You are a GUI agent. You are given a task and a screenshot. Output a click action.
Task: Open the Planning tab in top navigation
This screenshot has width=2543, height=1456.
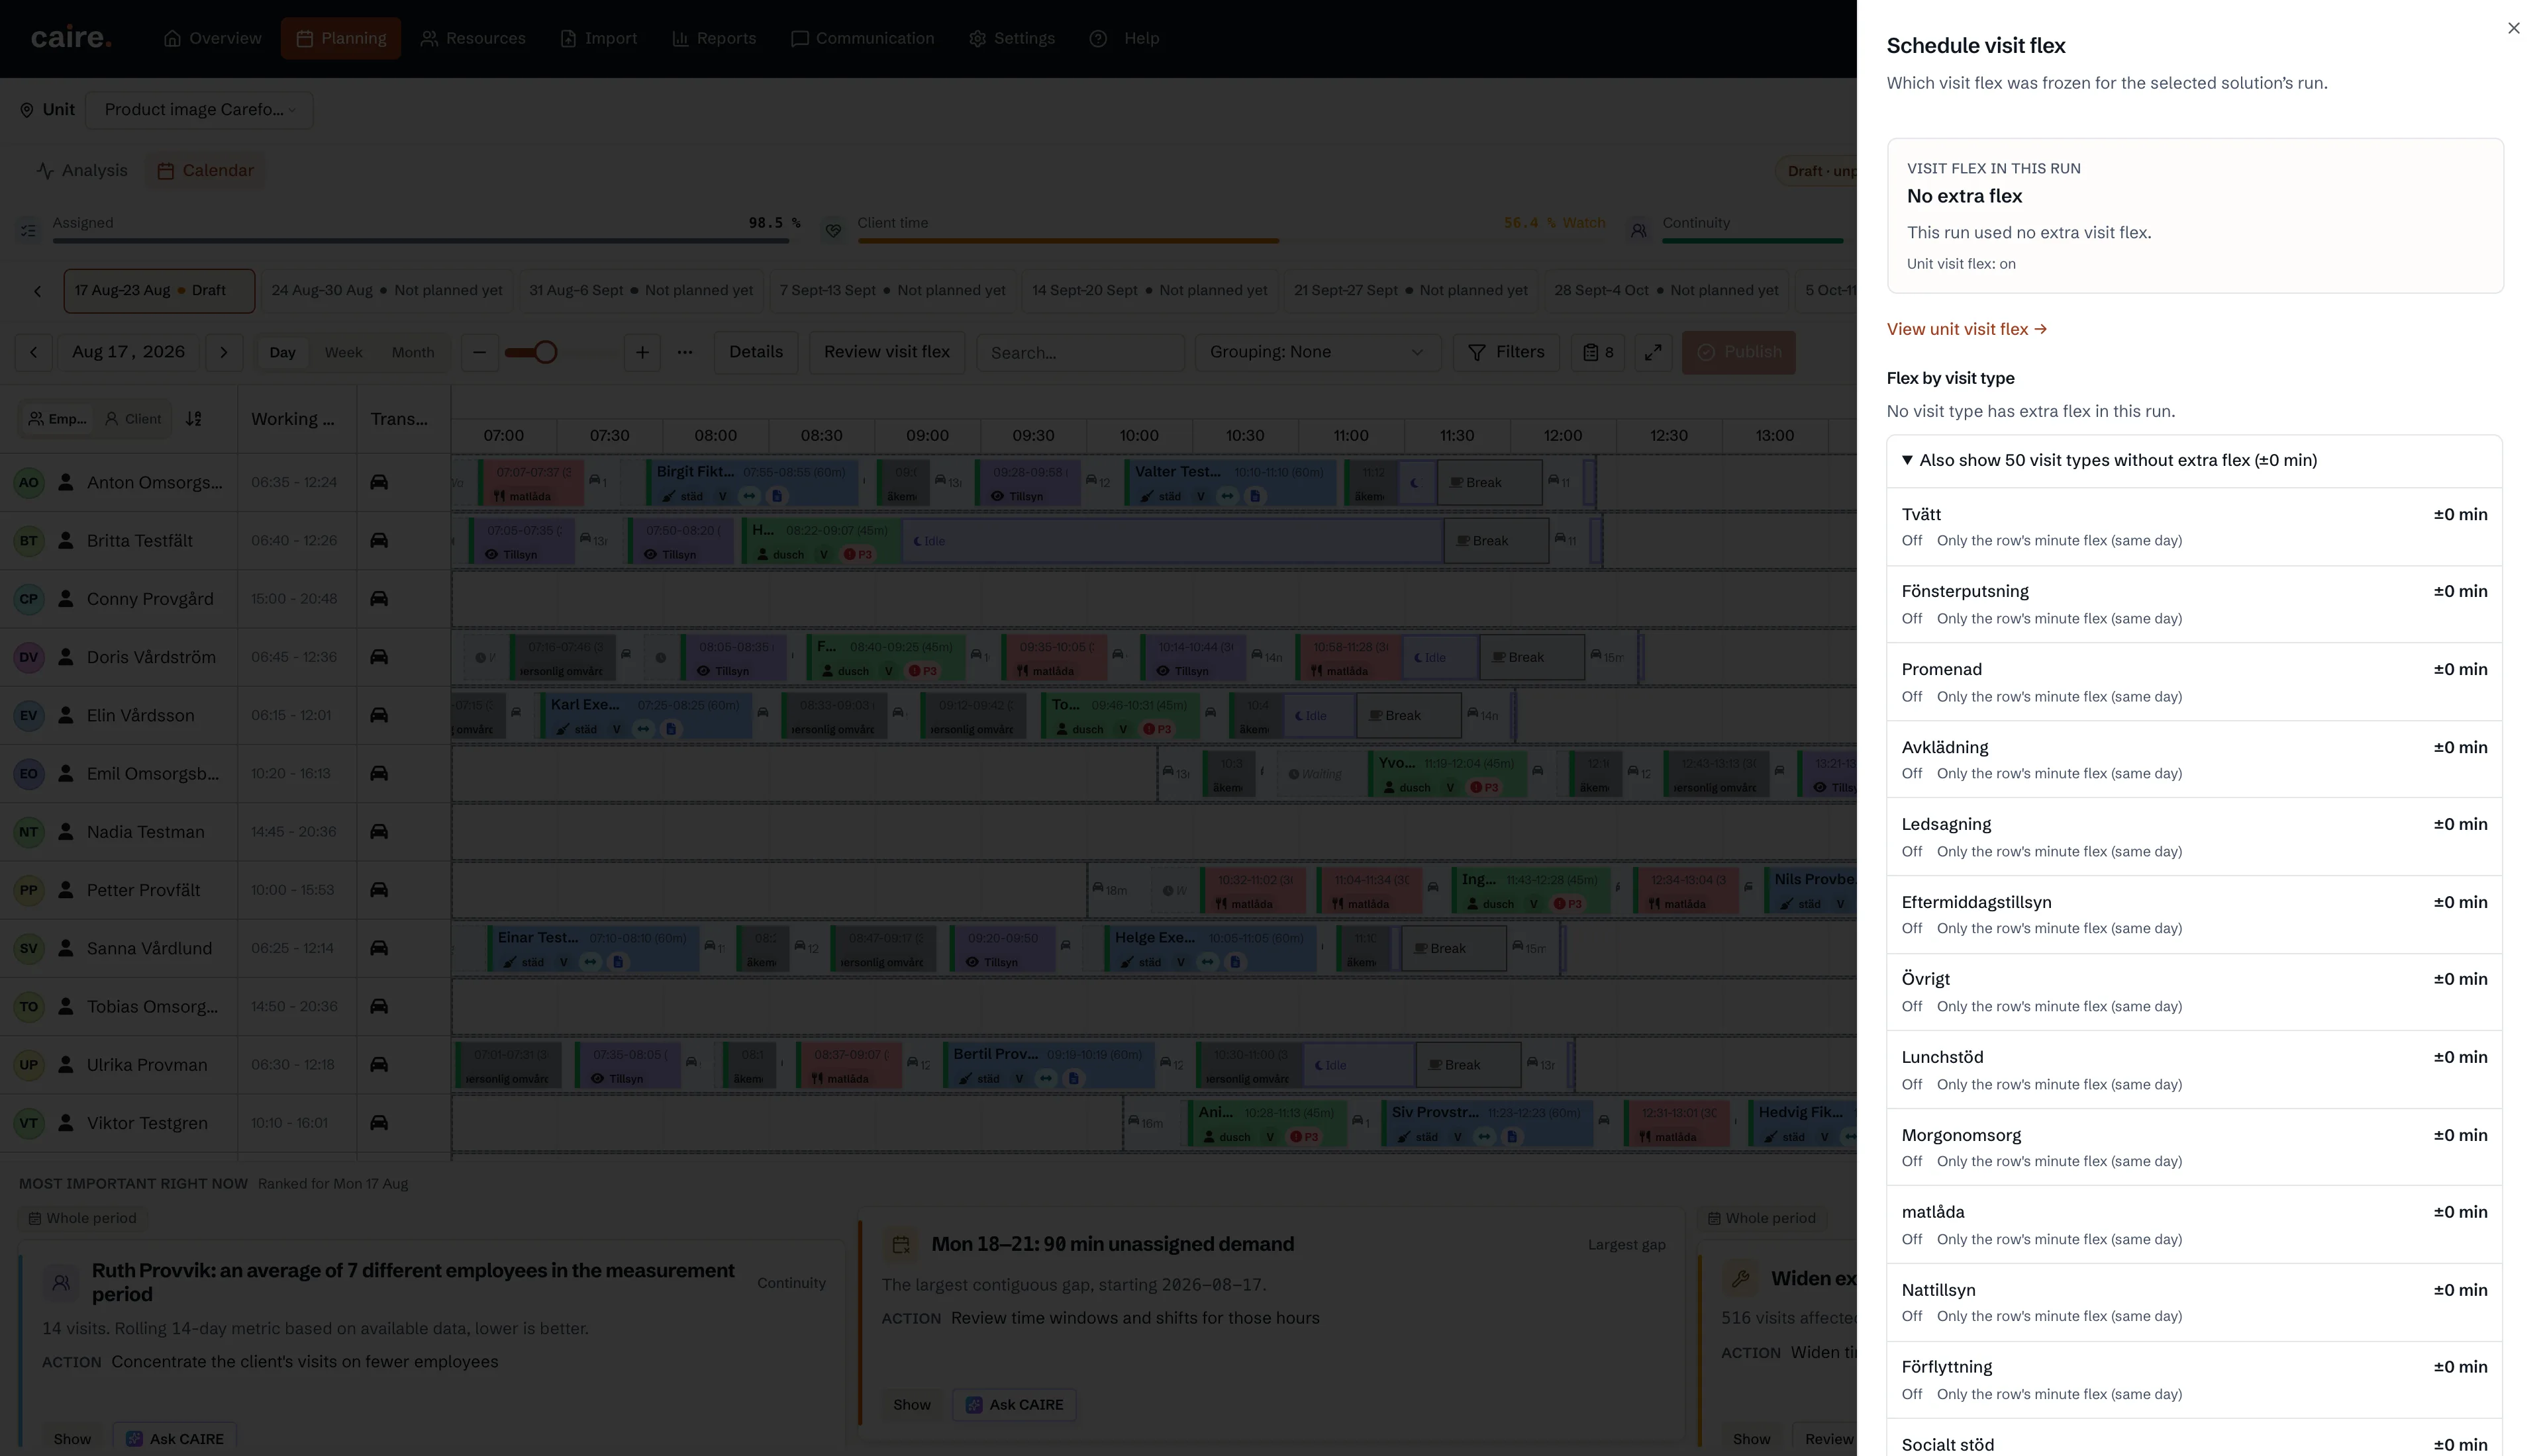click(340, 38)
